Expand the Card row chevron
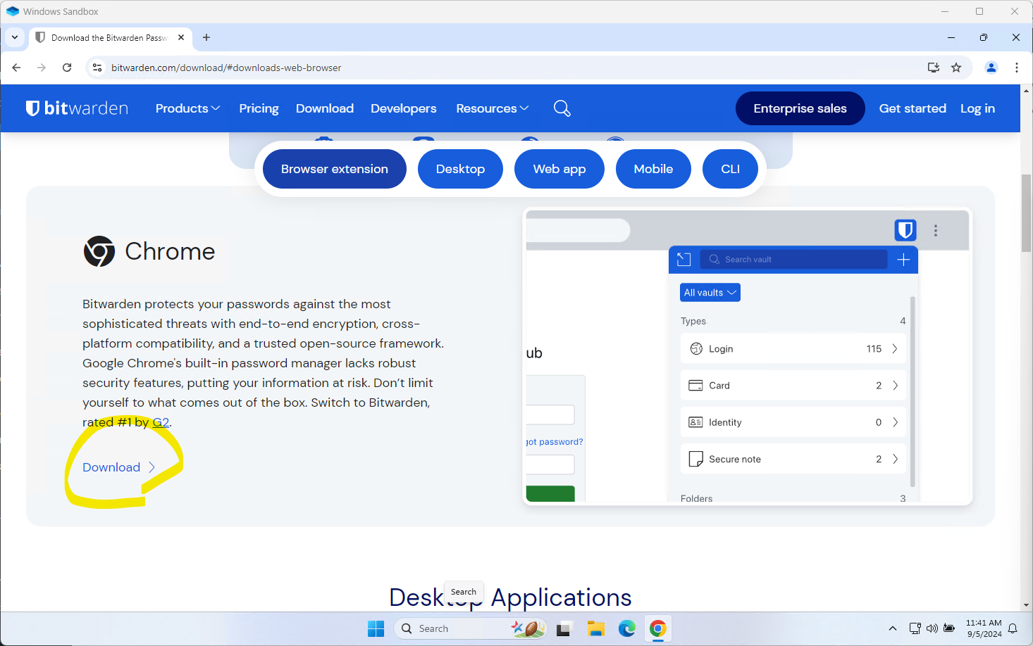The height and width of the screenshot is (646, 1033). point(895,386)
